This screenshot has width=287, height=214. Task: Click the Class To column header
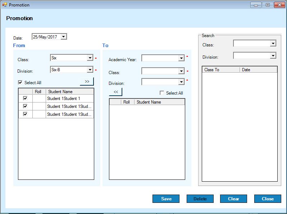coord(220,70)
